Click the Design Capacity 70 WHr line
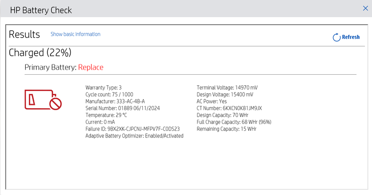 click(224, 115)
